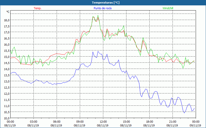
Task: Click the 11,5 y-axis value
Action: [7, 100]
